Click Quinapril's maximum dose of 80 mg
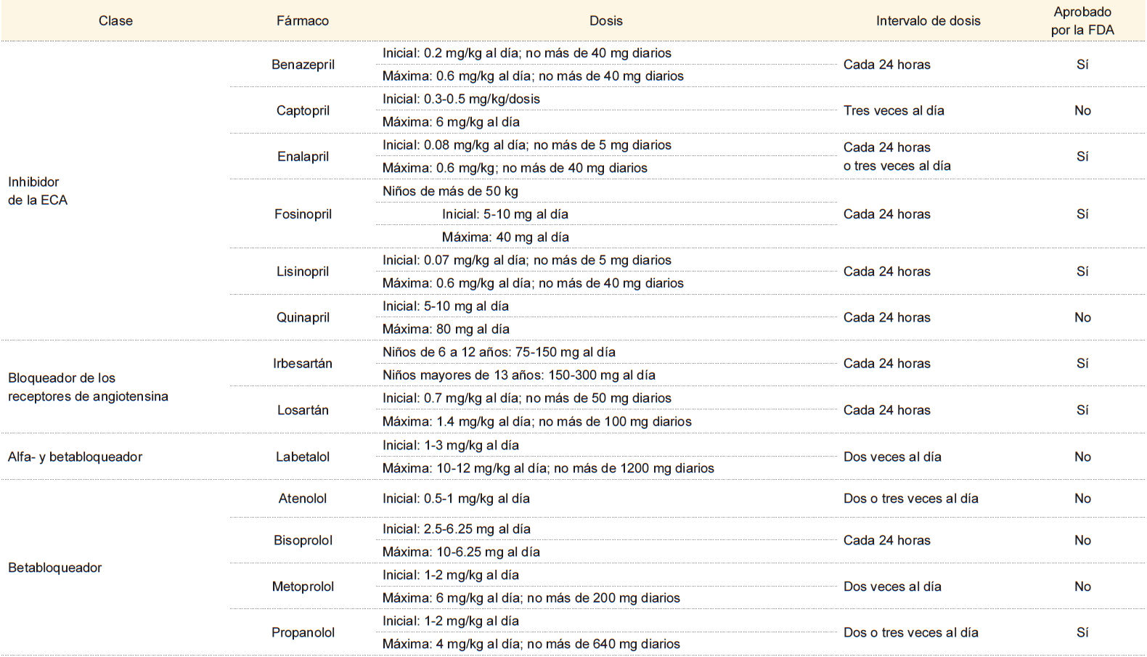 [446, 329]
